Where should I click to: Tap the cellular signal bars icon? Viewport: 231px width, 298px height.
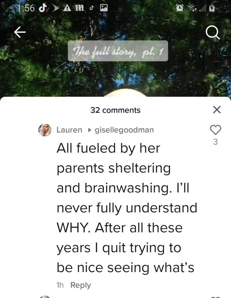click(x=203, y=8)
